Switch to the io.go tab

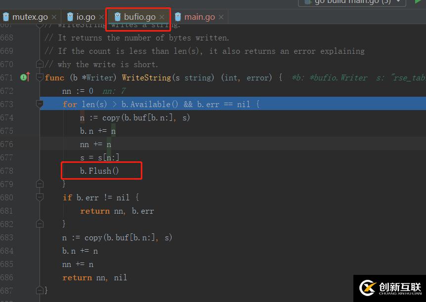click(x=85, y=17)
